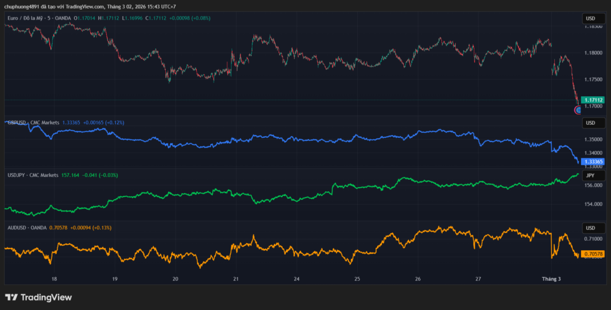Viewport: 611px width, 310px height.
Task: Open the USD currency selector on GBPUSD pane
Action: [x=590, y=123]
